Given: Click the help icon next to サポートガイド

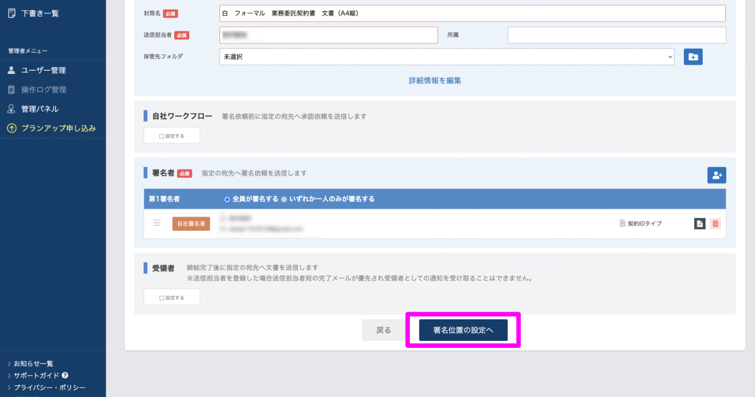Looking at the screenshot, I should 65,375.
